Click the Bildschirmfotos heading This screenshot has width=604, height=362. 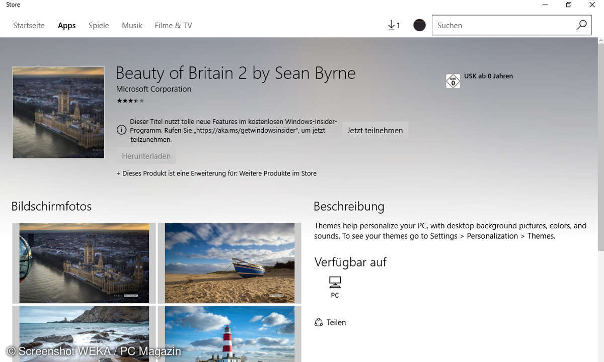coord(51,206)
